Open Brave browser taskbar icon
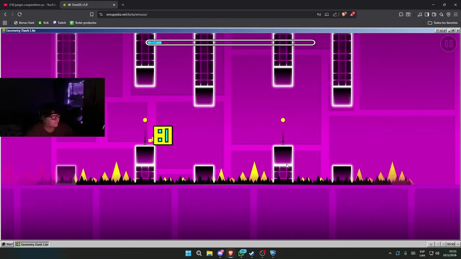Viewport: 461px width, 259px height. pos(230,253)
